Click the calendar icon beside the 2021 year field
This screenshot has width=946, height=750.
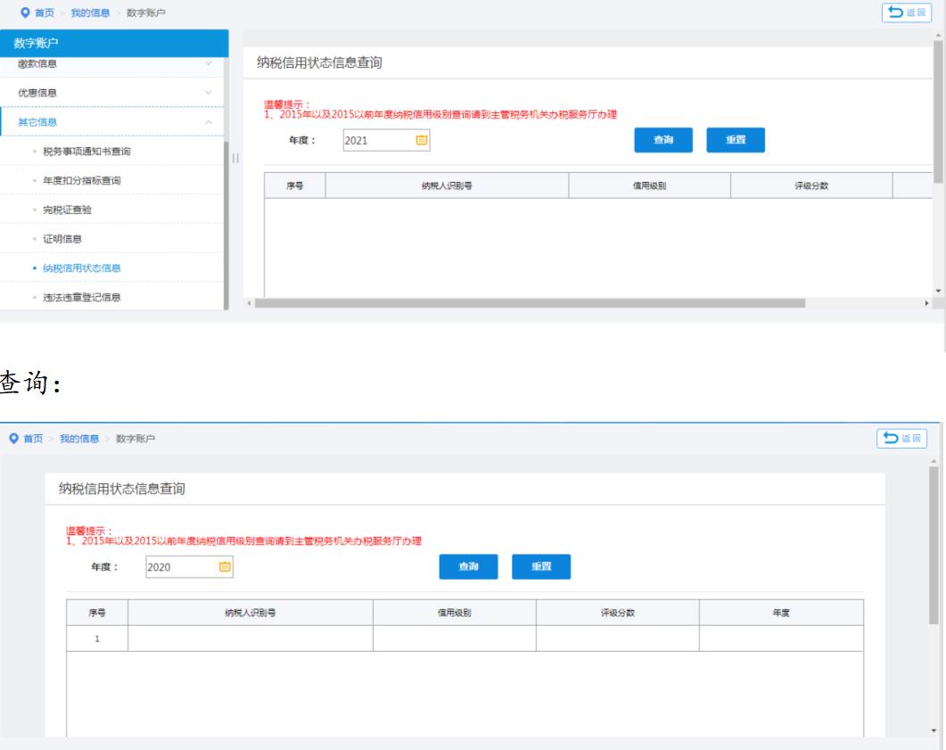pyautogui.click(x=422, y=141)
